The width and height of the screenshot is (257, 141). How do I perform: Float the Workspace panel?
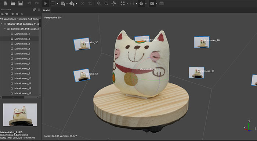[x=34, y=10]
